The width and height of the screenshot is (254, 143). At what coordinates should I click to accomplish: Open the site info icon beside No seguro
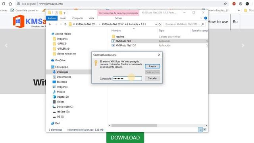pos(19,4)
